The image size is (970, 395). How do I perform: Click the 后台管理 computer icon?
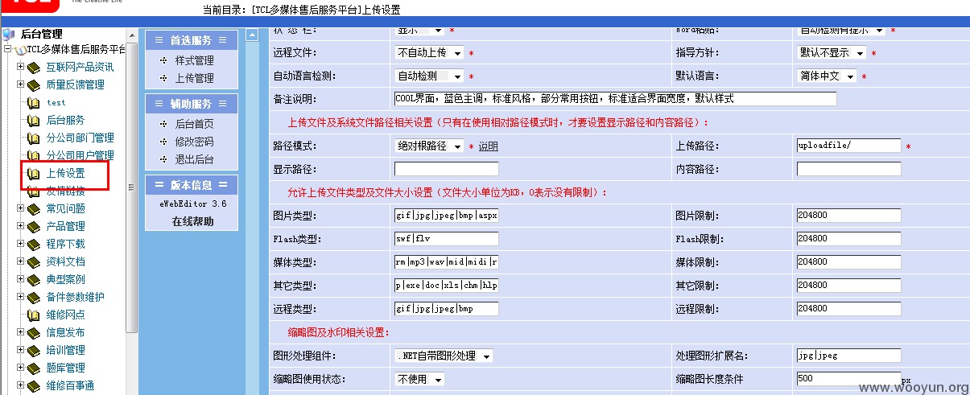pos(9,34)
